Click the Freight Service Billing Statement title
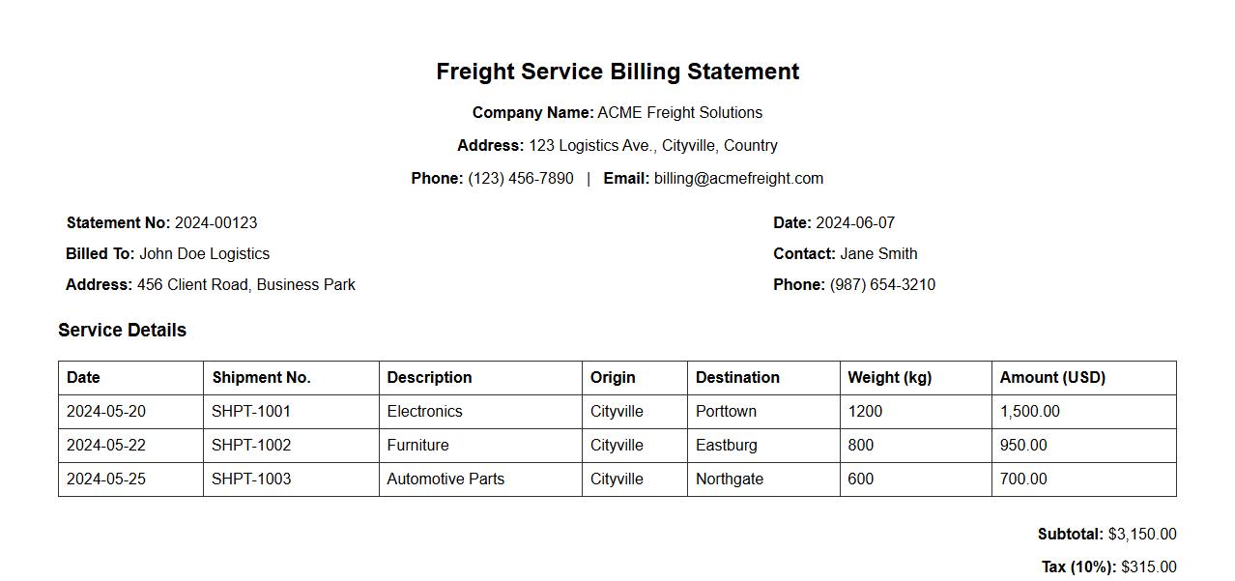Viewport: 1235px width, 581px height. click(x=617, y=72)
